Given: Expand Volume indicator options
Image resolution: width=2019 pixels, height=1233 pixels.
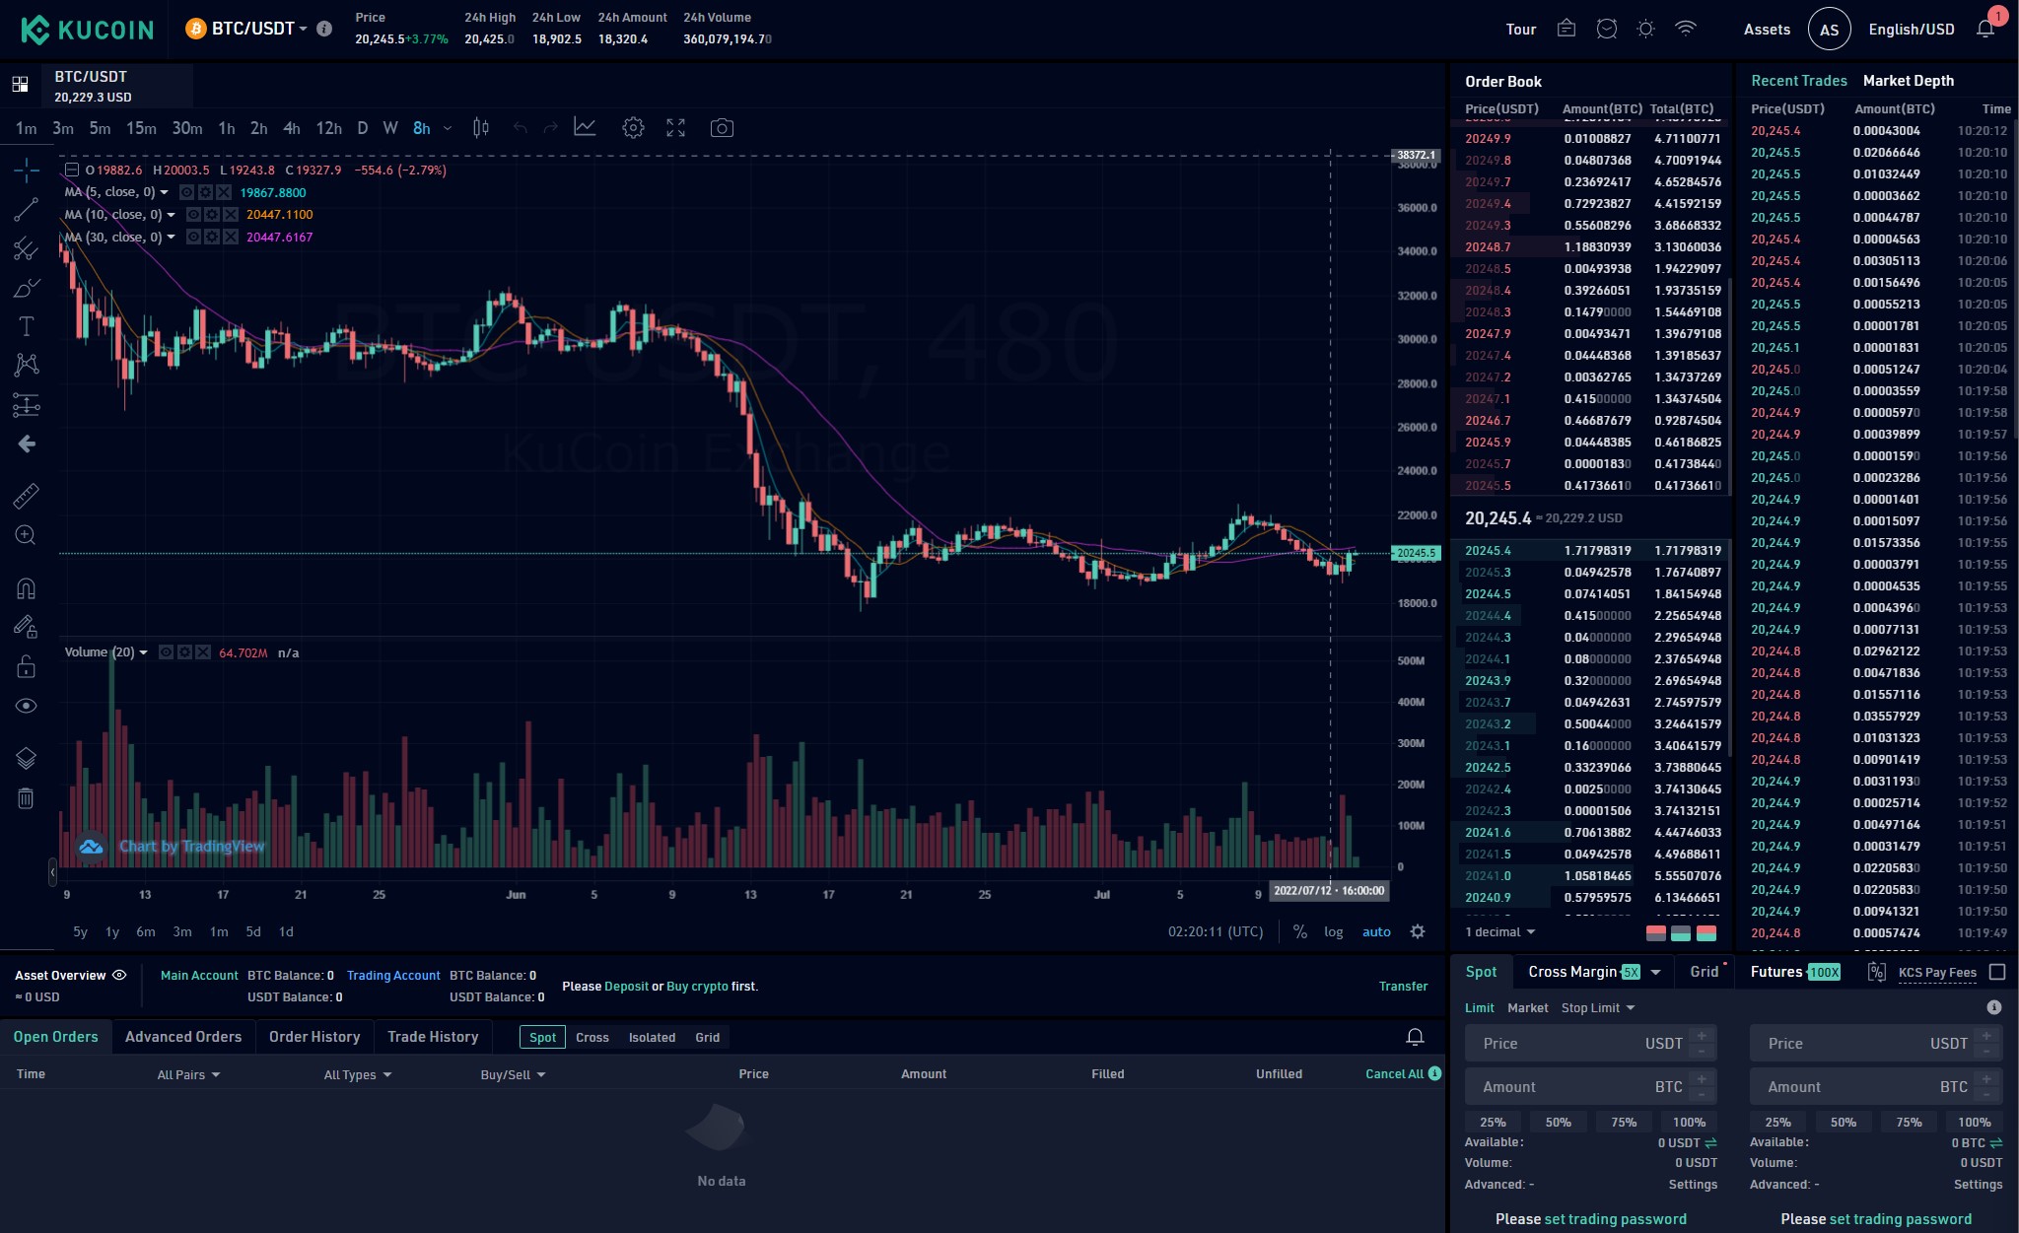Looking at the screenshot, I should (144, 652).
